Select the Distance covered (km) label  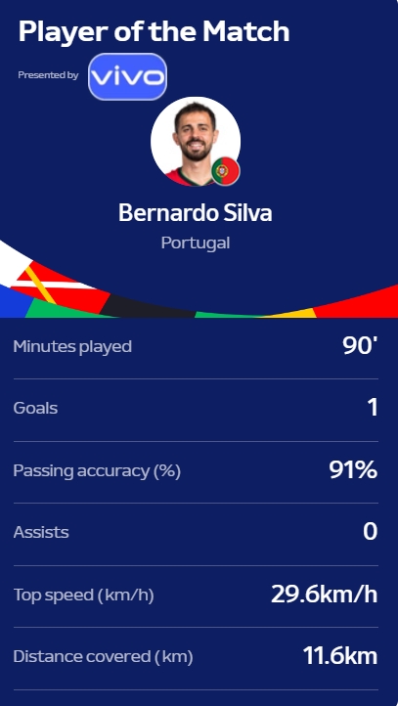pos(103,657)
